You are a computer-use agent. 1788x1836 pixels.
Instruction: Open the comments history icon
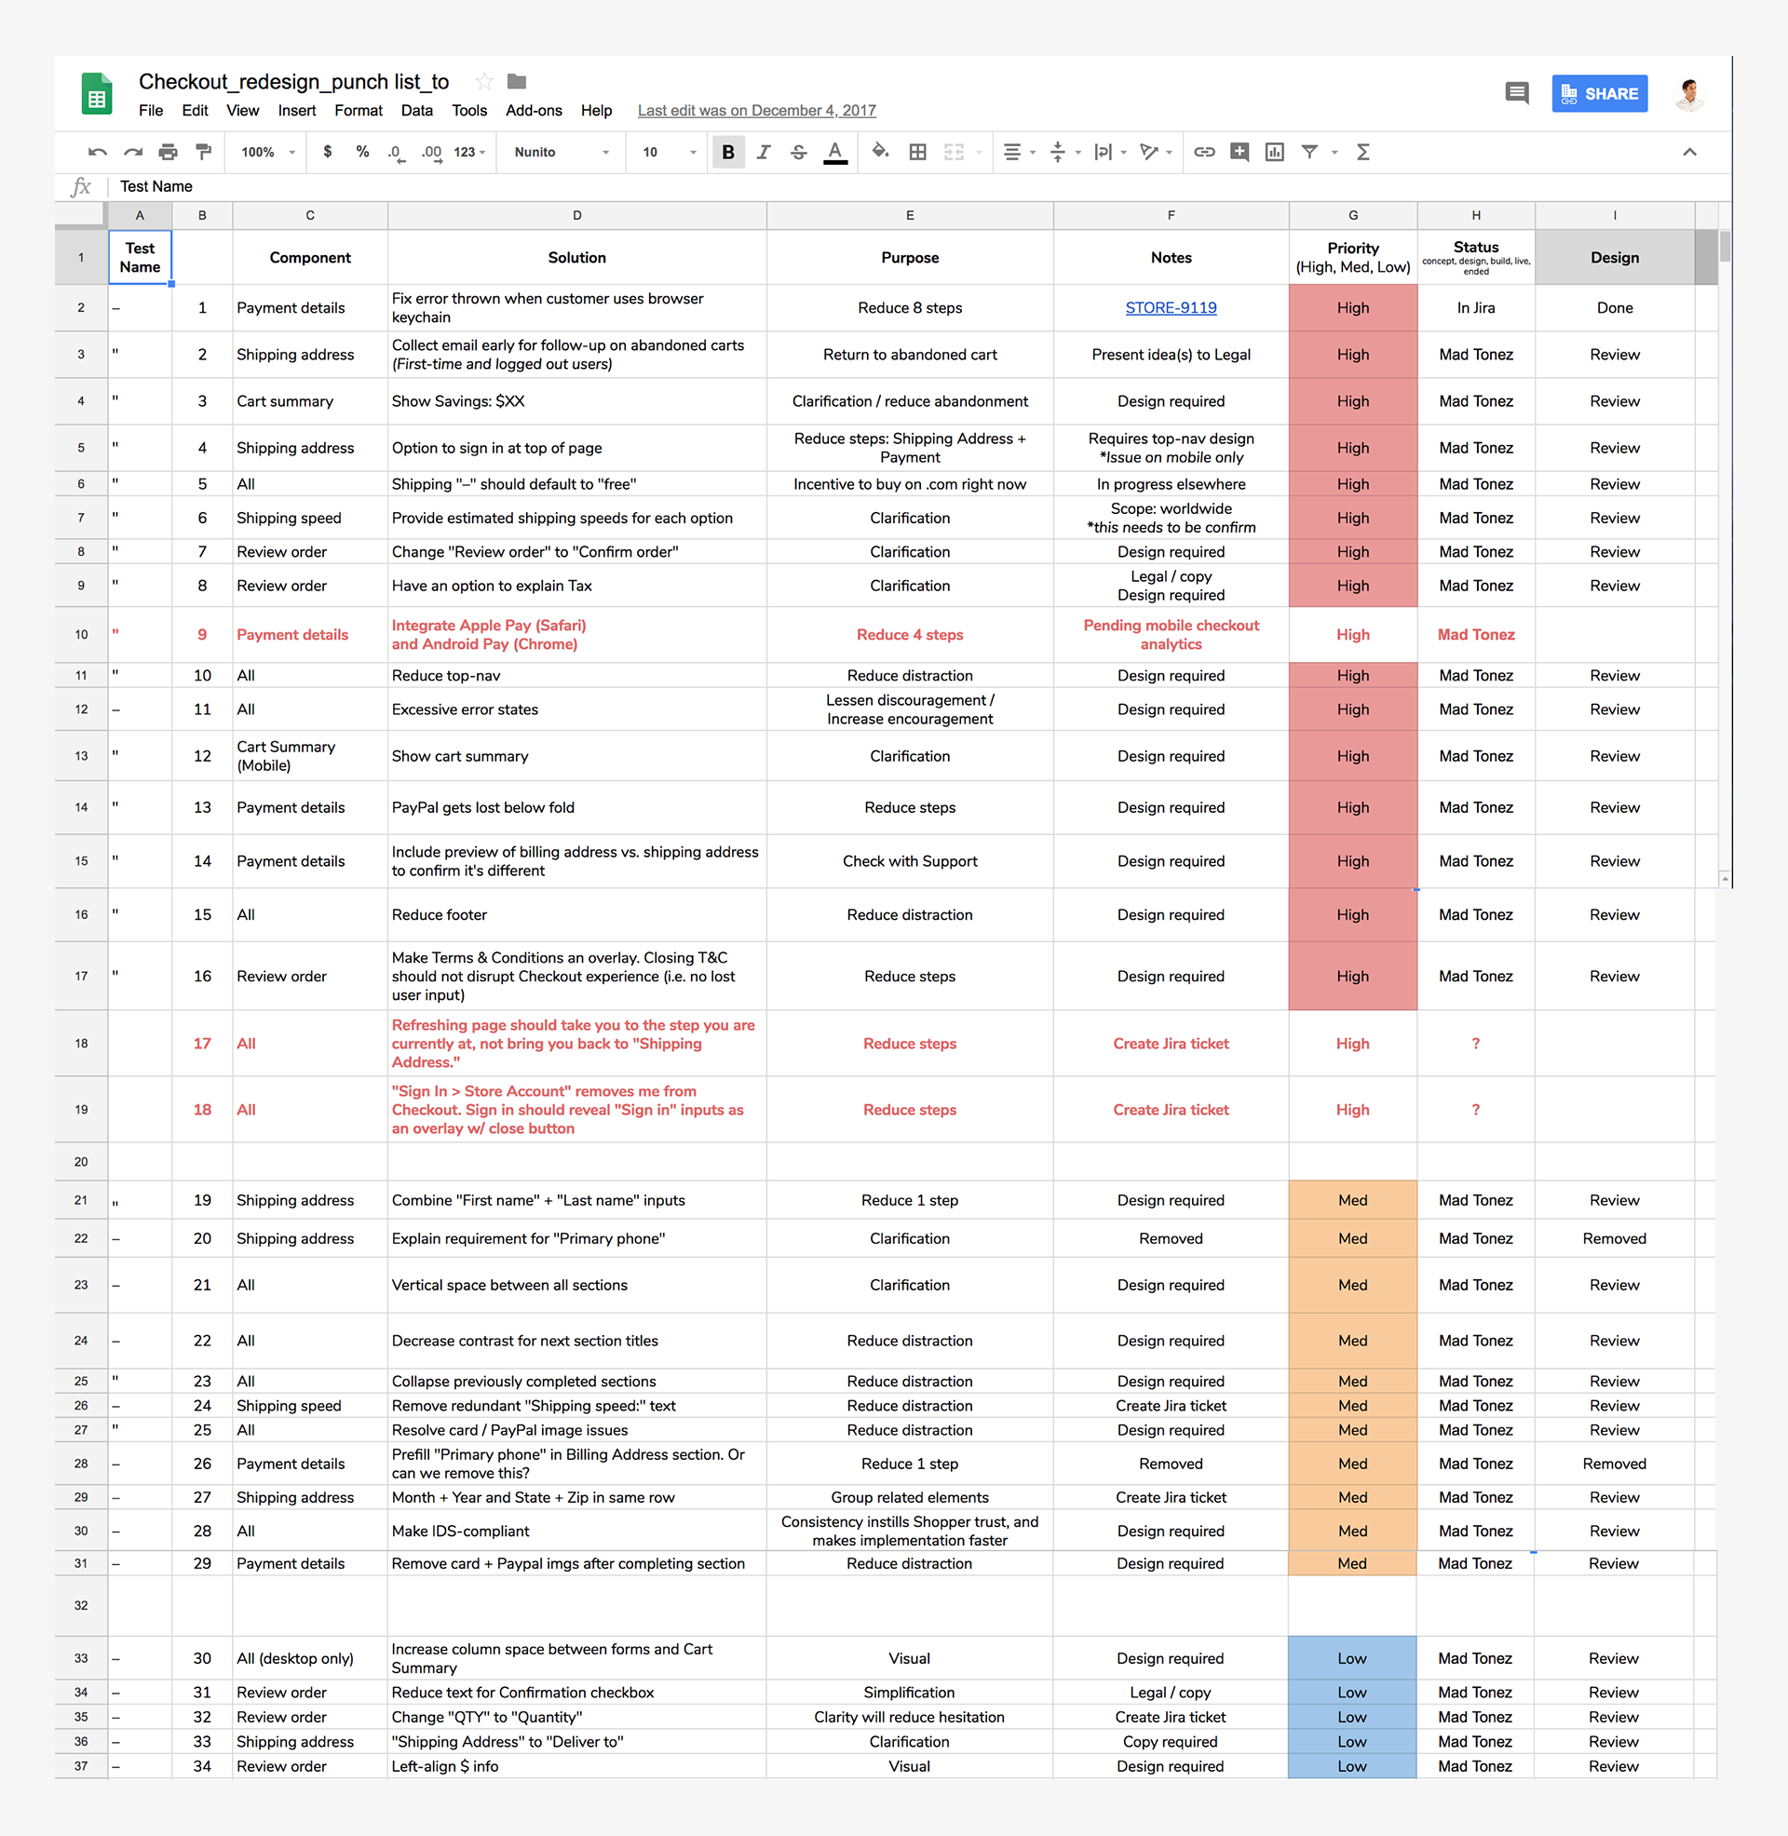pyautogui.click(x=1517, y=93)
